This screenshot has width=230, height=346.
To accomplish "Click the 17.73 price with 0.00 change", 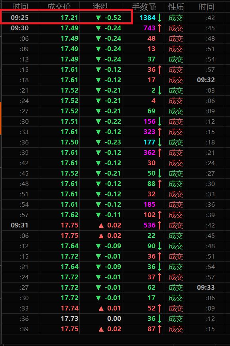I will point(70,318).
